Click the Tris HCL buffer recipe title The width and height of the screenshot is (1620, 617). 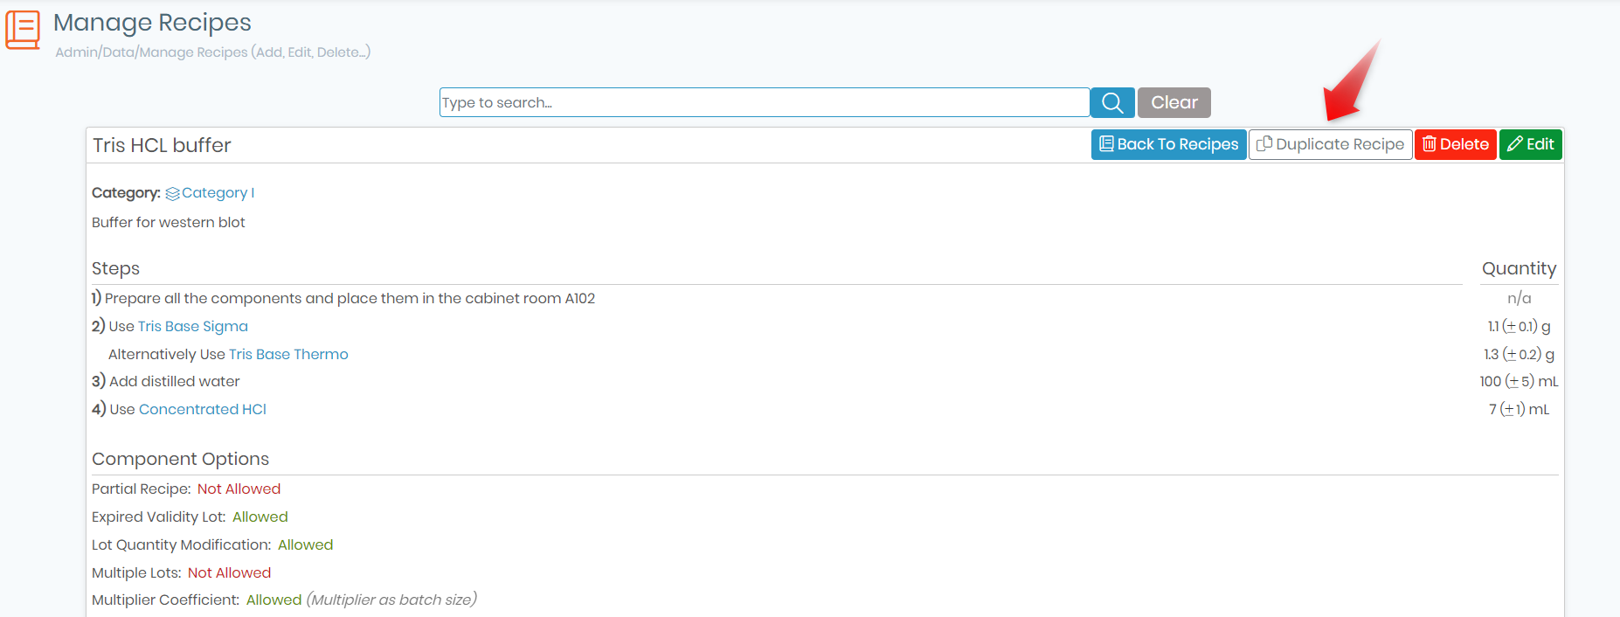coord(163,145)
